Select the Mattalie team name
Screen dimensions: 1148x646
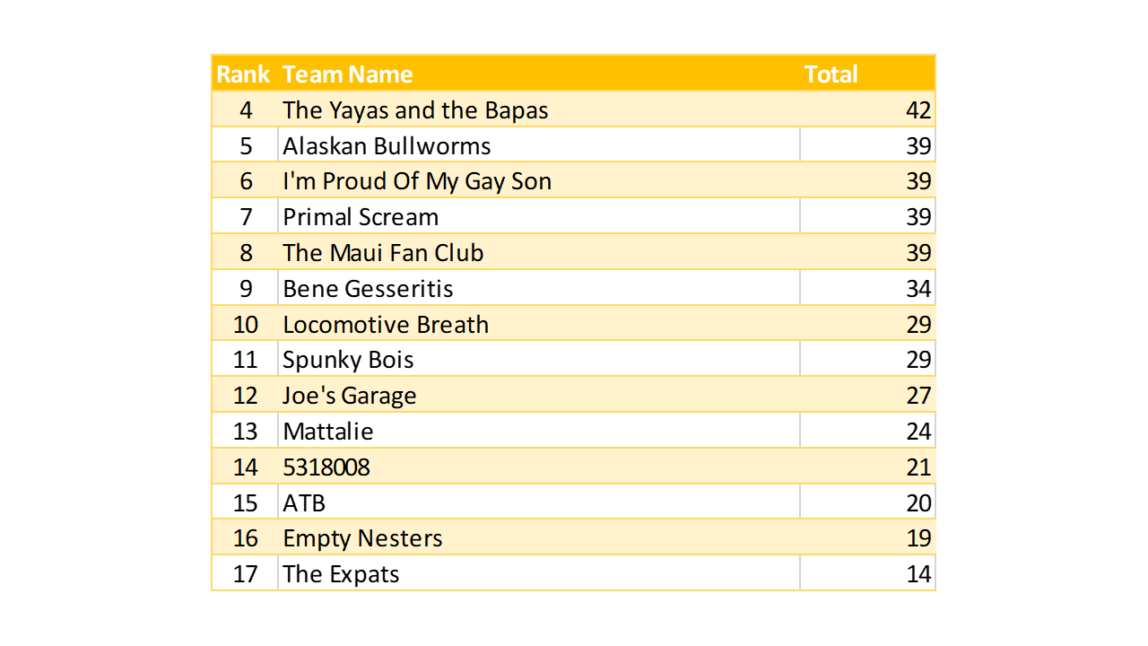point(328,432)
